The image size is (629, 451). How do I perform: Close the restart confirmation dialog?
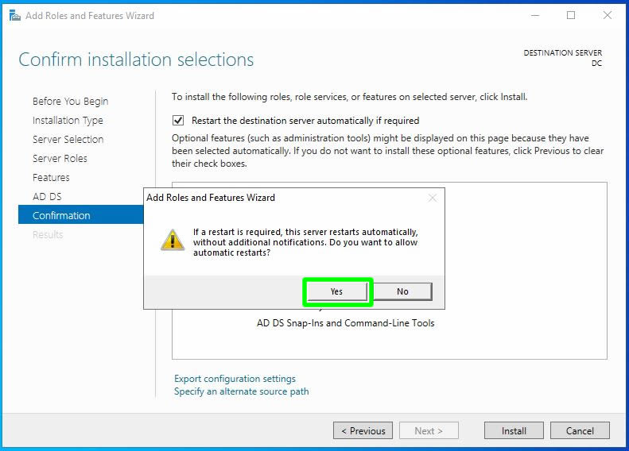coord(432,198)
